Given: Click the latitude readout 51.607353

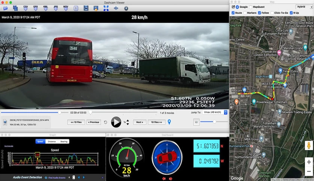Looking at the screenshot, I should (x=207, y=146).
